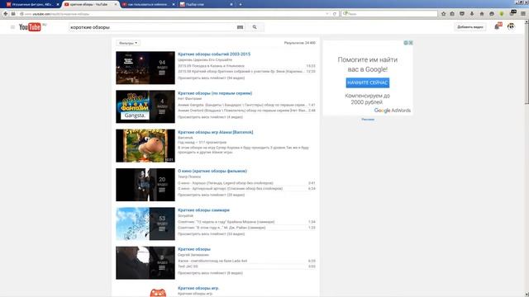The height and width of the screenshot is (297, 529).
Task: Click the browser search box in toolbar
Action: click(x=389, y=14)
